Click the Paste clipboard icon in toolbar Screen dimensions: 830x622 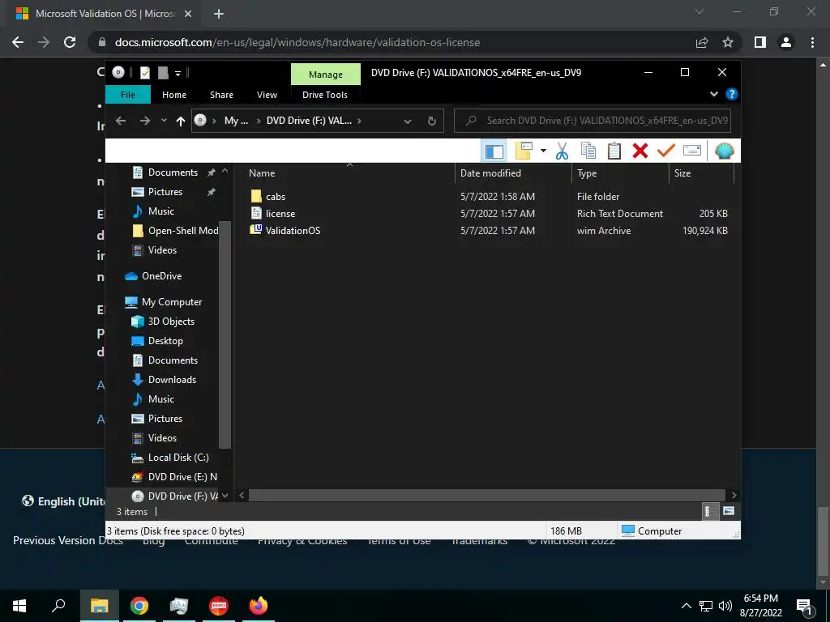tap(614, 151)
